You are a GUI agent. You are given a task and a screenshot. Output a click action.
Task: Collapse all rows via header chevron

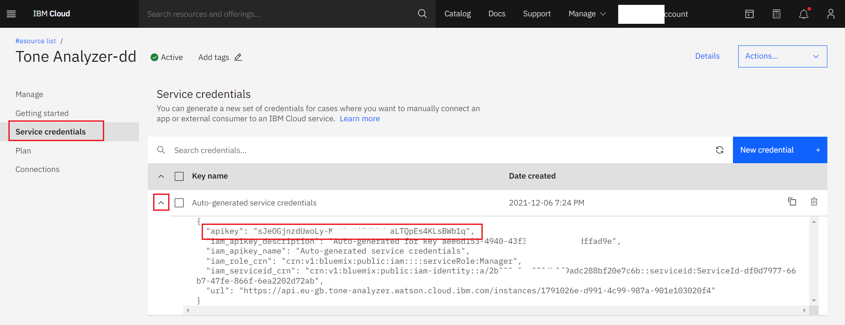click(x=161, y=176)
